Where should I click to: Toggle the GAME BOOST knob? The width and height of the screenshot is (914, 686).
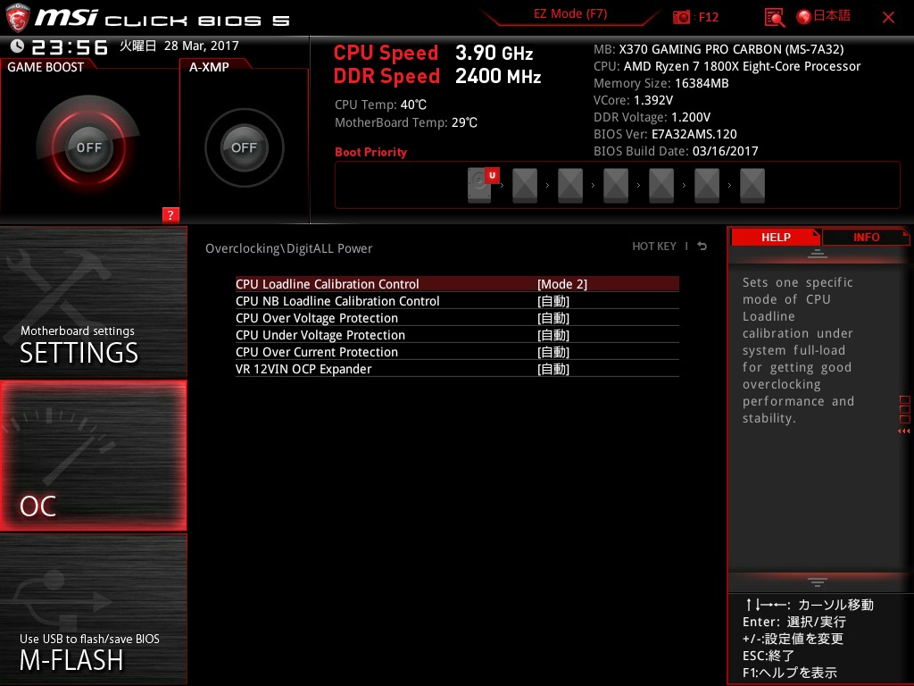89,147
